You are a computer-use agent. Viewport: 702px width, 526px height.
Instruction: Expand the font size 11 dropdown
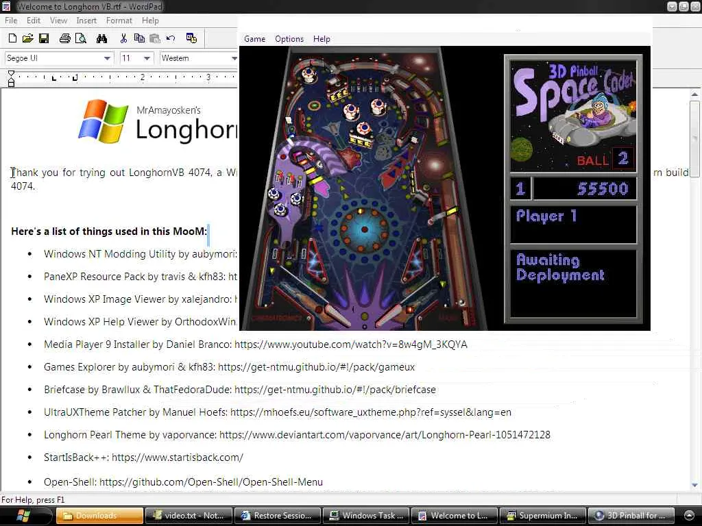[x=147, y=58]
